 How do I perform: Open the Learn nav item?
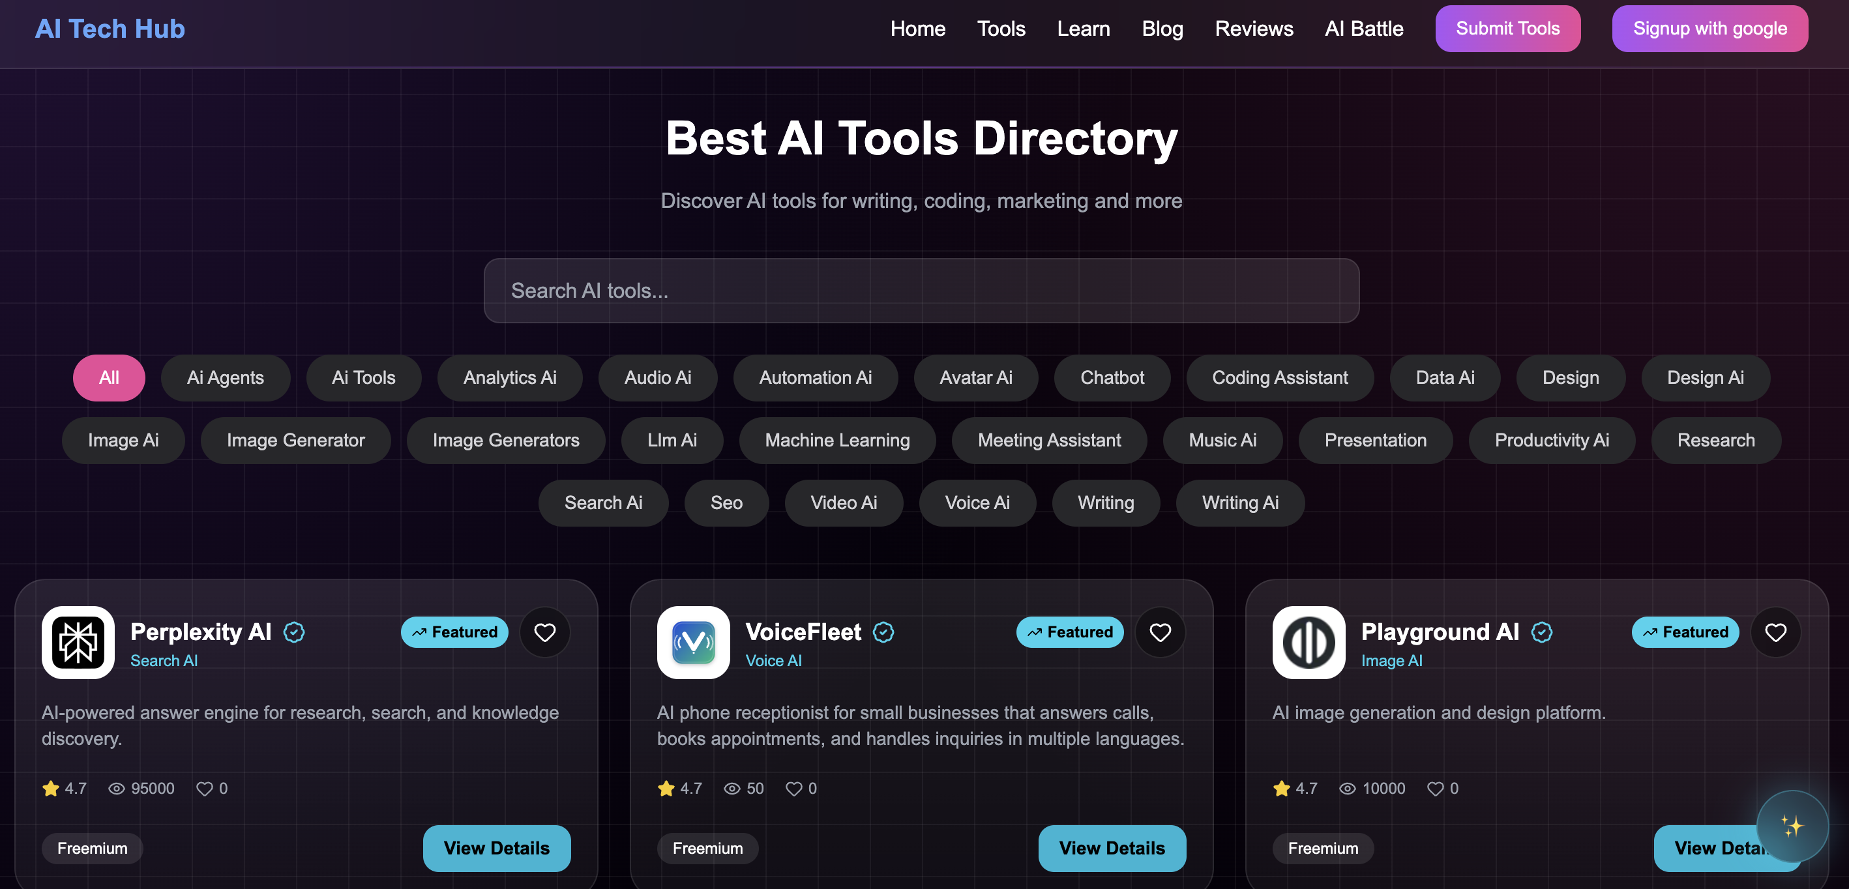click(x=1083, y=29)
